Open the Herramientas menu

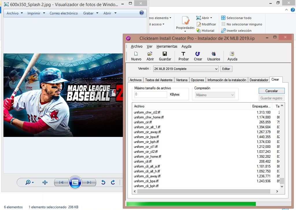[167, 47]
